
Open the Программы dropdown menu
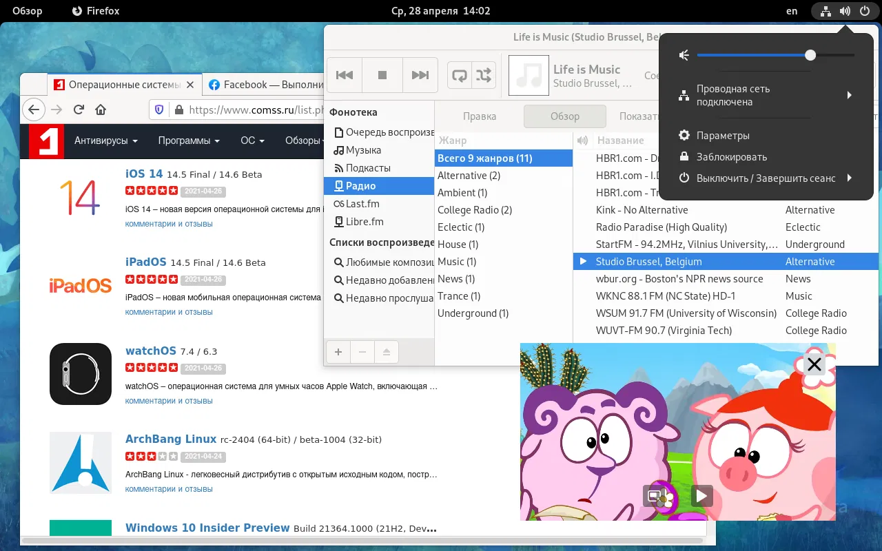click(x=189, y=141)
